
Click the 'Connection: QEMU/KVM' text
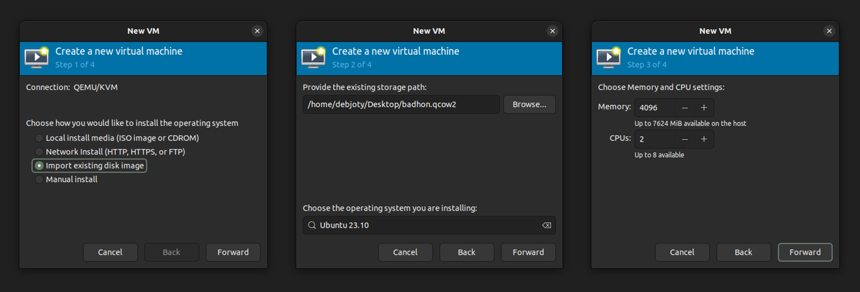[72, 87]
